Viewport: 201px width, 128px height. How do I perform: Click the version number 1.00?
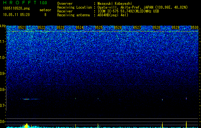(x=43, y=3)
